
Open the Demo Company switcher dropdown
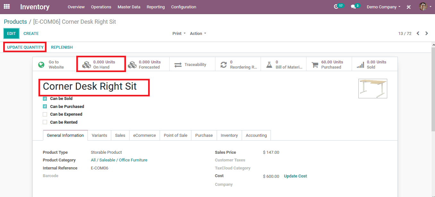click(383, 7)
